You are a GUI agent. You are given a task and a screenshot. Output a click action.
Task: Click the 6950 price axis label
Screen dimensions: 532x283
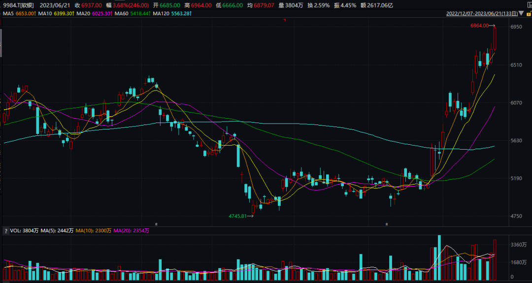coord(516,27)
